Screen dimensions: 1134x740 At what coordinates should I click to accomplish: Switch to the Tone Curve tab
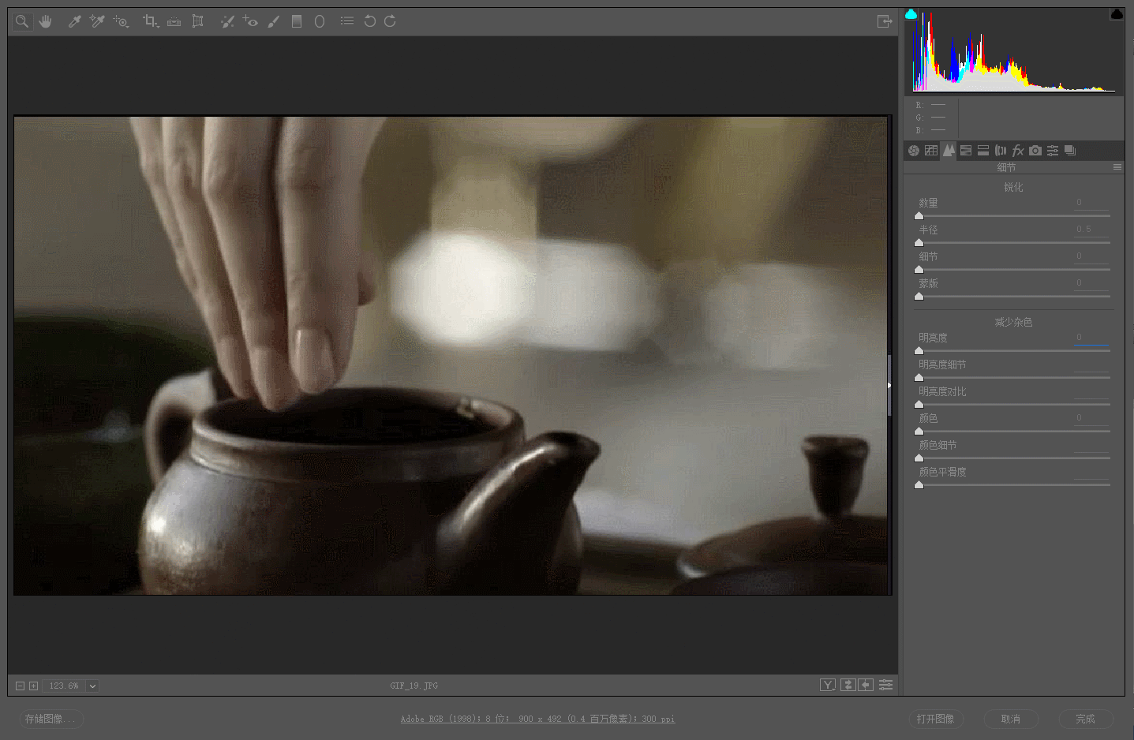click(931, 151)
